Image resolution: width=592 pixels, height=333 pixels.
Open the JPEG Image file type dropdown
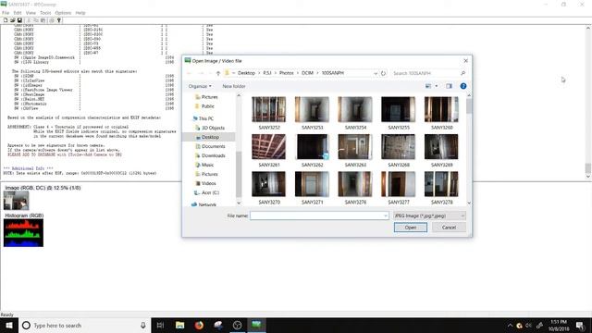429,216
